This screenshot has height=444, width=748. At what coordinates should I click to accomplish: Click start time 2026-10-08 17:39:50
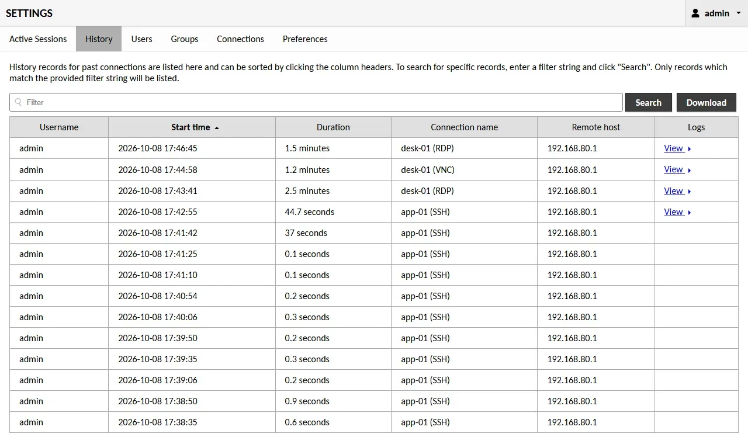click(x=158, y=338)
